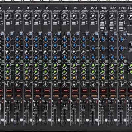Toggle the low cut switch on channel 6

(x=8, y=23)
